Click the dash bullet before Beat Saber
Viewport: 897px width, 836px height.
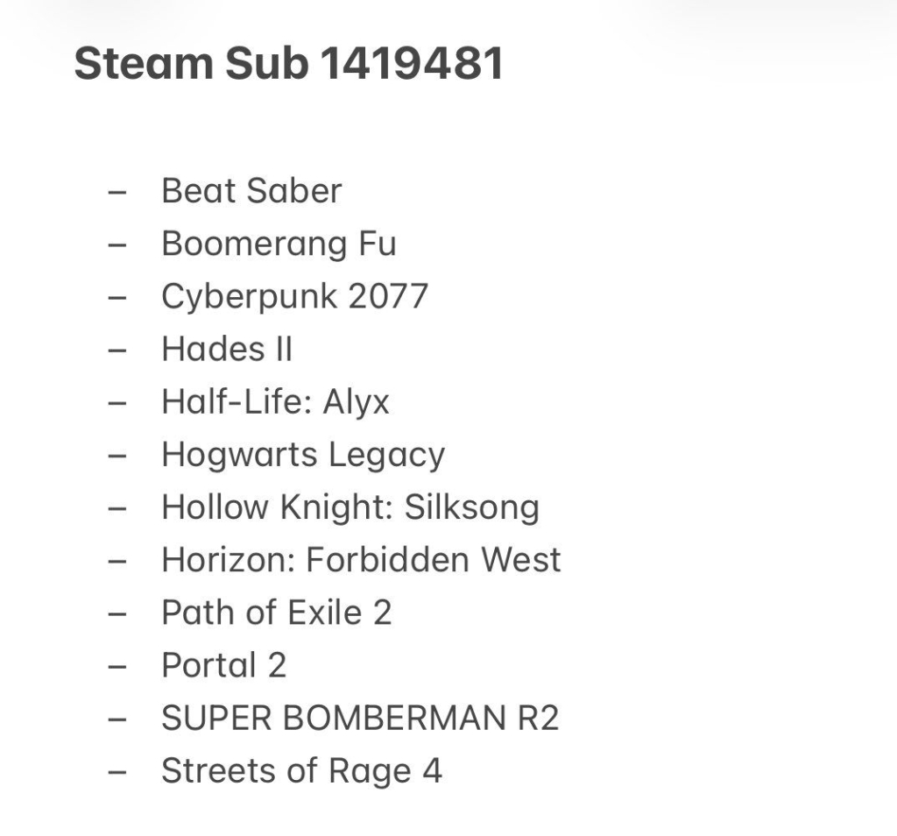[117, 193]
